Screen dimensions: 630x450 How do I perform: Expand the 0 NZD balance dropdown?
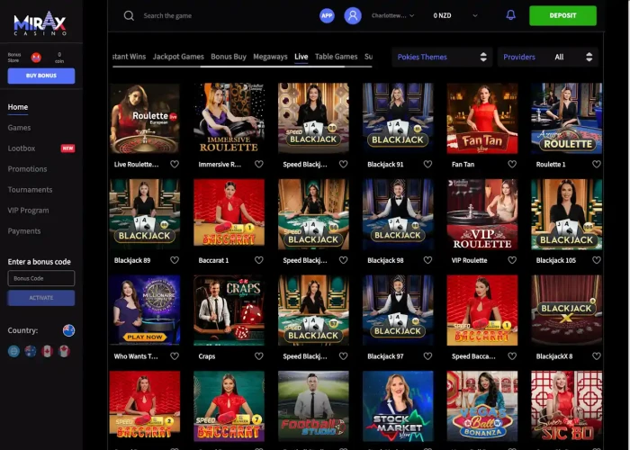(x=455, y=15)
